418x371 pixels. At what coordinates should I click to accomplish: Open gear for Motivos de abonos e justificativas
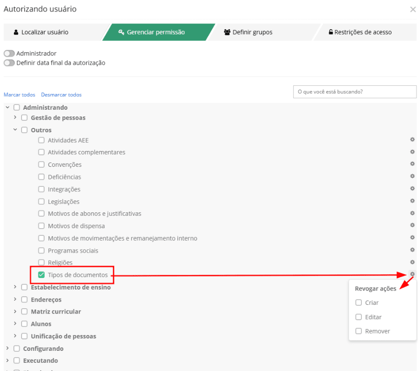tap(412, 213)
